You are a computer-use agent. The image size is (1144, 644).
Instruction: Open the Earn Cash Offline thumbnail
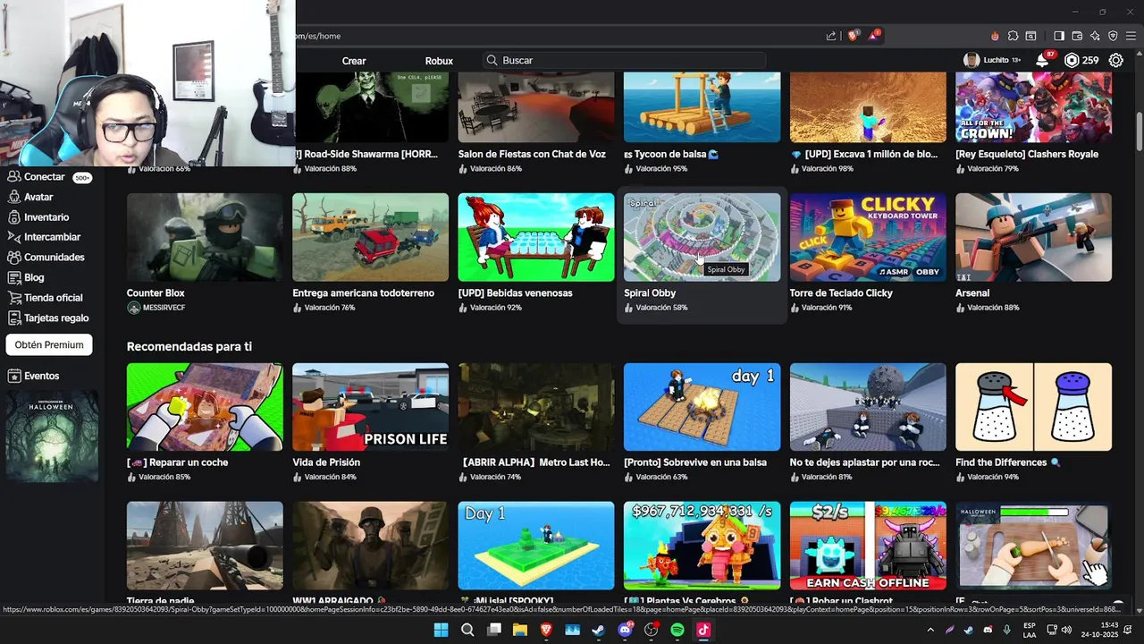tap(868, 546)
